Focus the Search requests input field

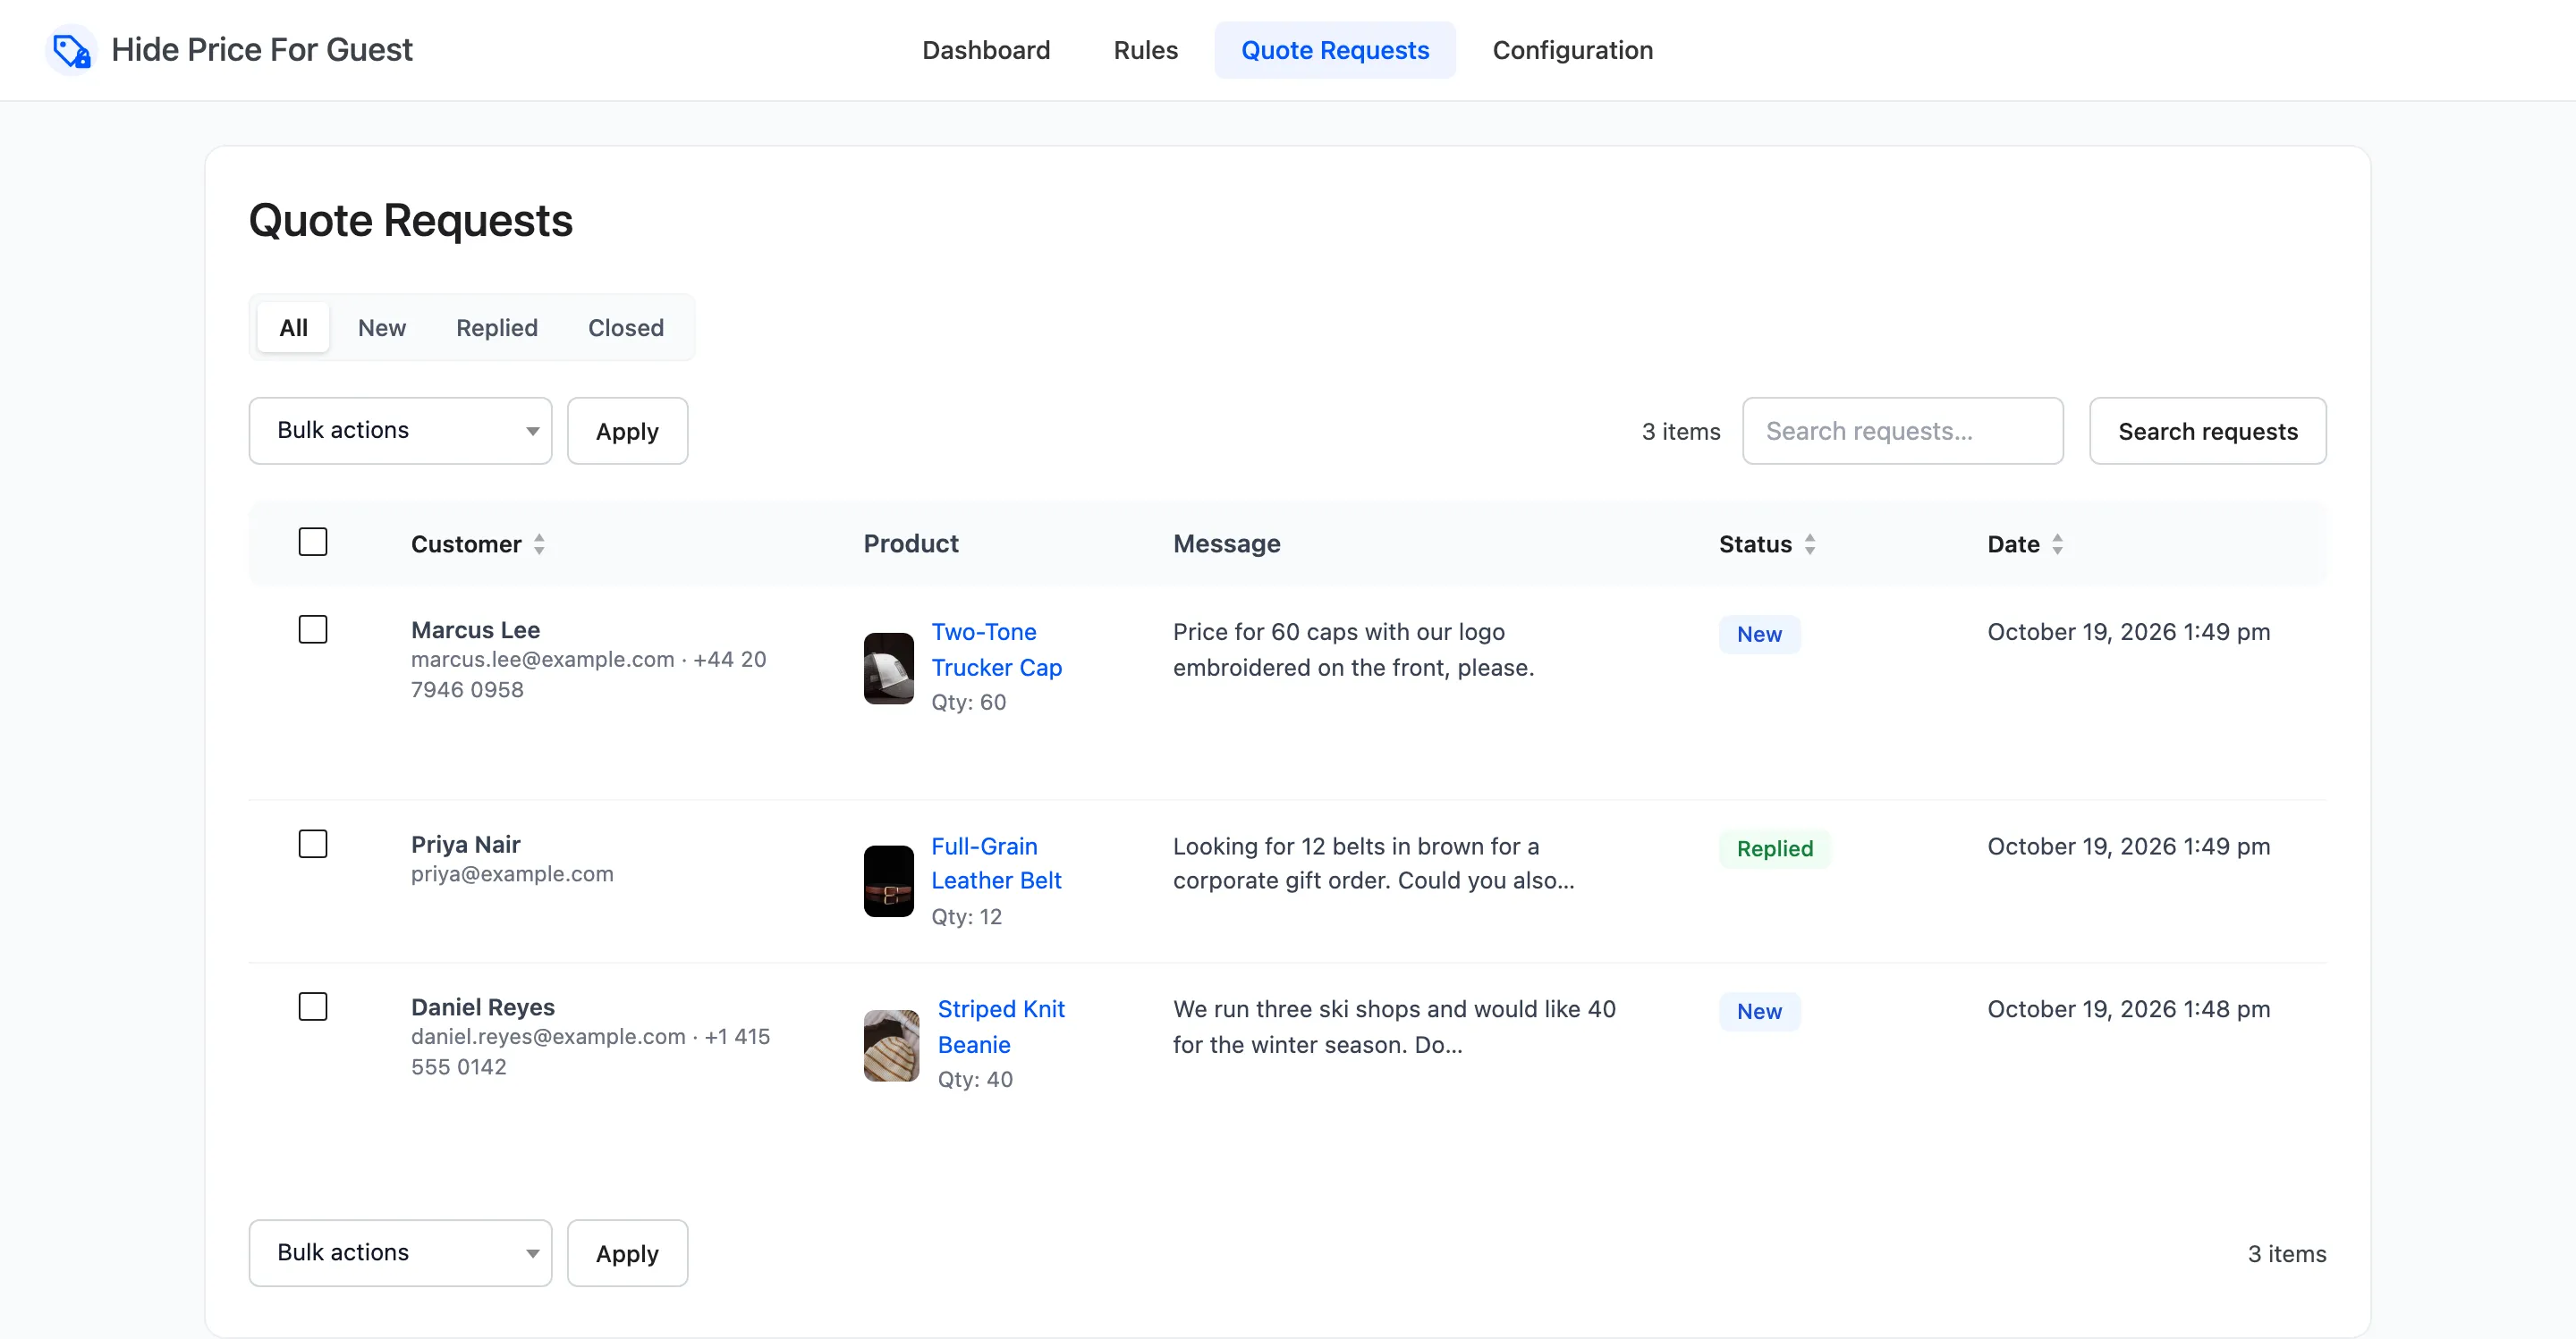point(1903,431)
